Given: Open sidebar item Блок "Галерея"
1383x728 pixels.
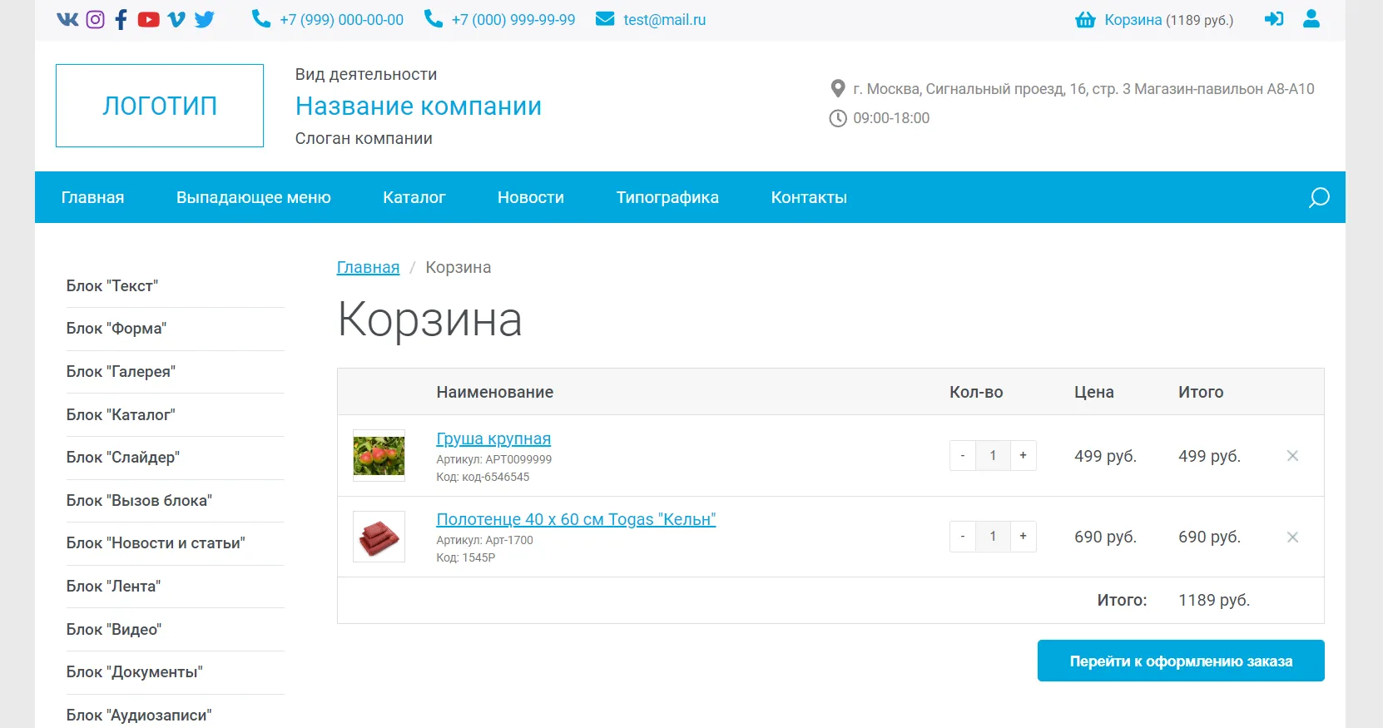Looking at the screenshot, I should coord(121,372).
